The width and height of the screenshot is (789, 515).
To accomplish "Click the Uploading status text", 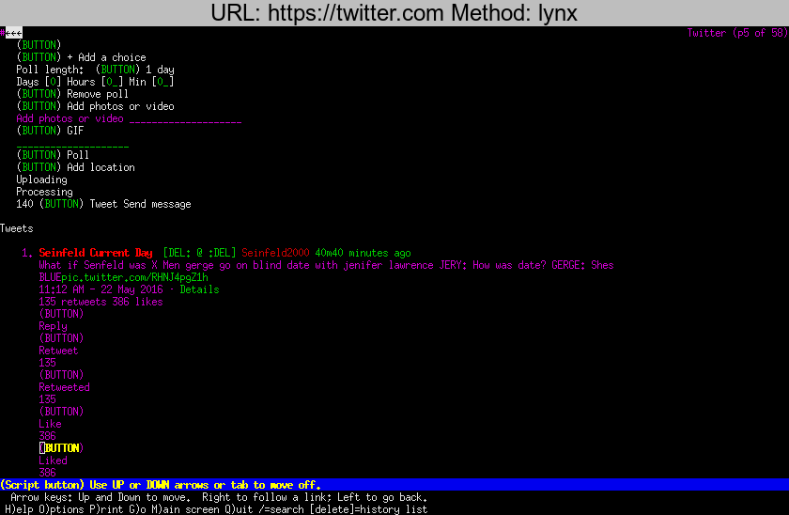I will click(41, 179).
